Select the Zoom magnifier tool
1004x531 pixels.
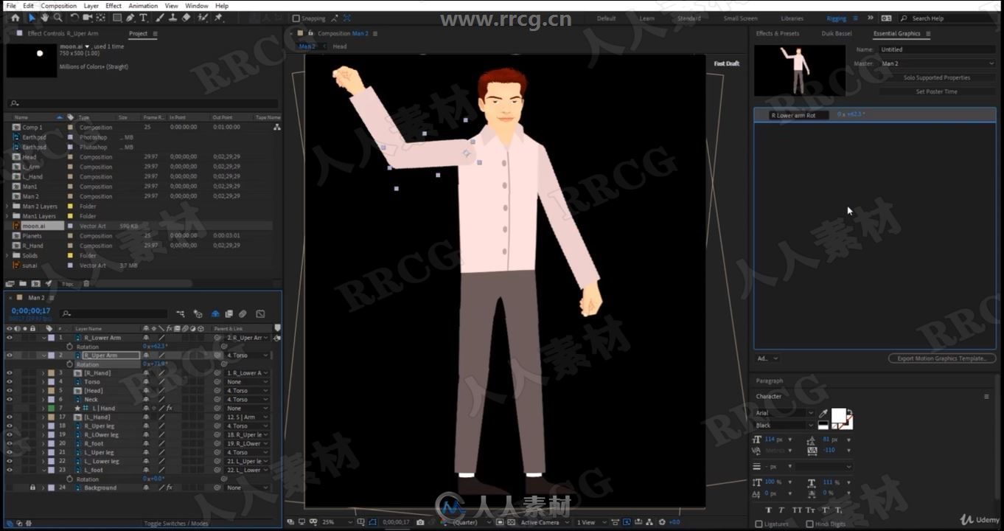pyautogui.click(x=57, y=18)
